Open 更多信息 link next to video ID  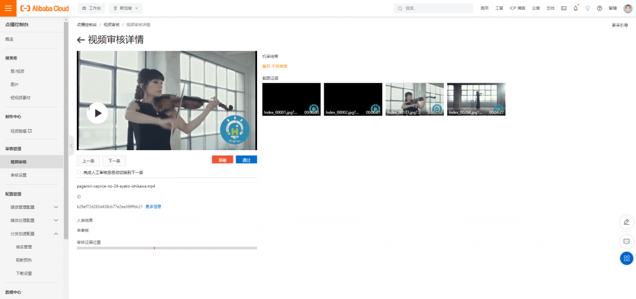[153, 207]
